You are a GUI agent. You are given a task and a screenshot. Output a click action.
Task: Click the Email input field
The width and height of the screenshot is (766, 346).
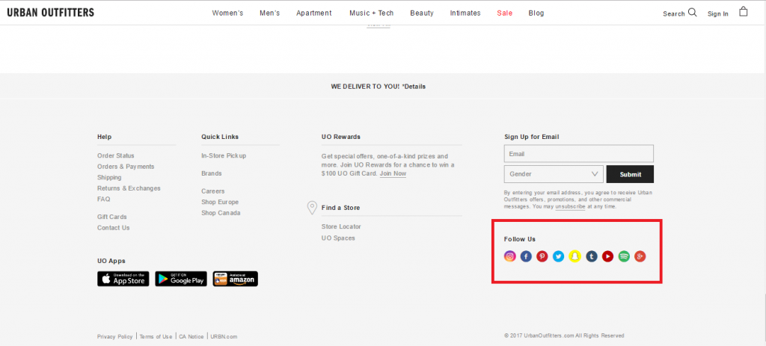point(578,154)
